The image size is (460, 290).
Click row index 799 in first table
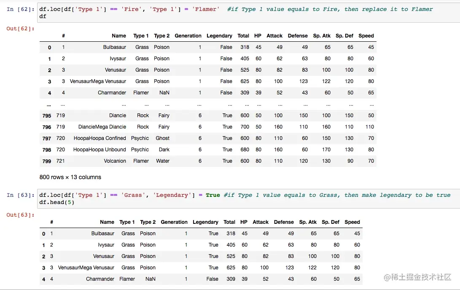(47, 161)
